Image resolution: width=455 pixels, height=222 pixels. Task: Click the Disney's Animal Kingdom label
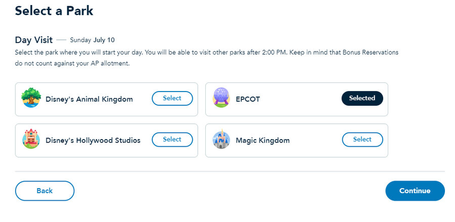[x=89, y=99]
